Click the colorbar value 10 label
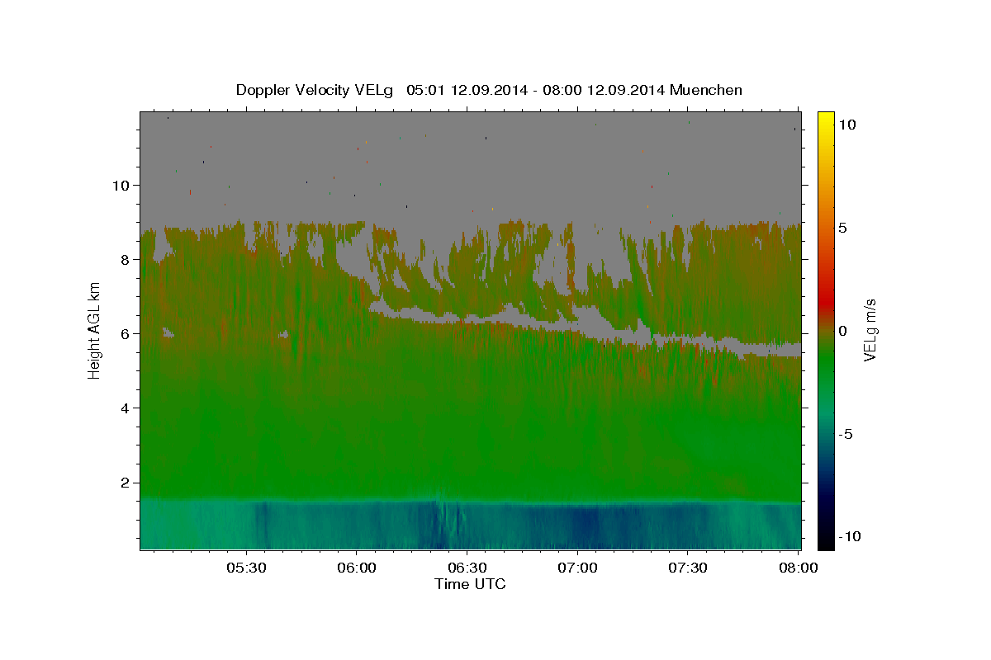Screen dimensions: 991x660 click(x=846, y=125)
